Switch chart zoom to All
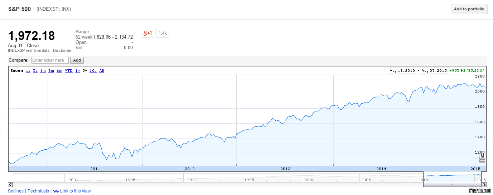This screenshot has height=195, width=493. coord(102,71)
